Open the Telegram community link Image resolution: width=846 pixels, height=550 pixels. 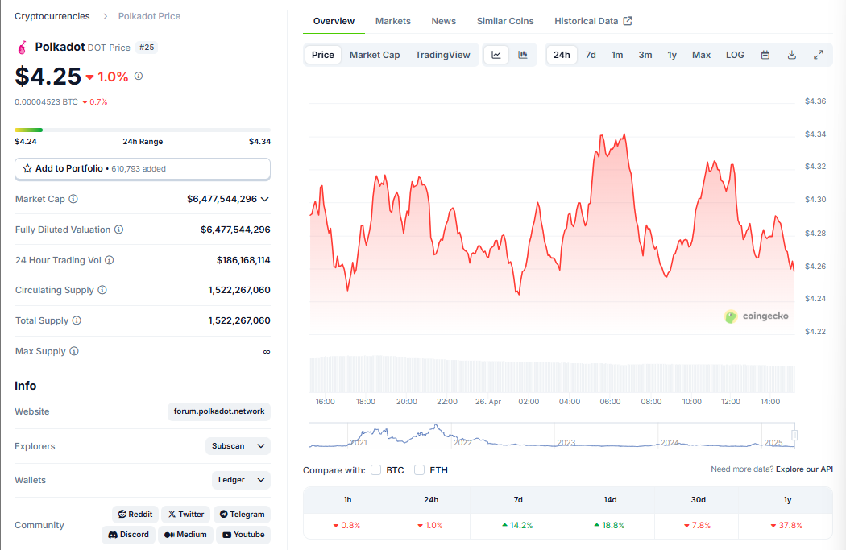point(242,515)
